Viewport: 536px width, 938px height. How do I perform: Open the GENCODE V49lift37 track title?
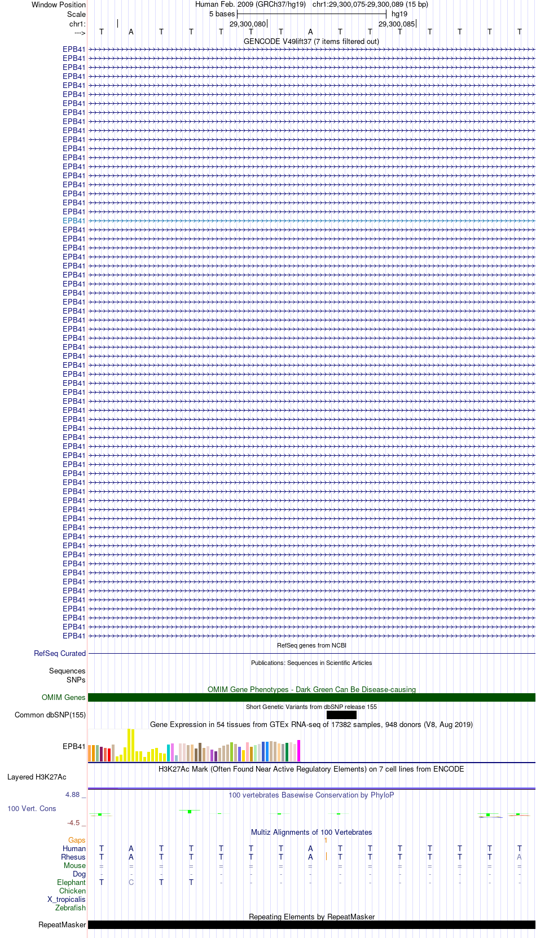[x=311, y=41]
